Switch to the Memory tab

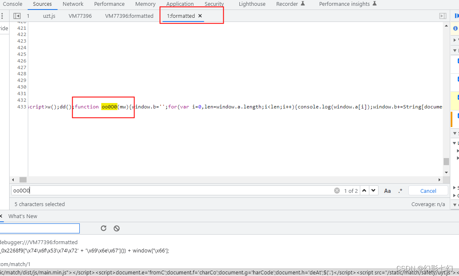(145, 4)
